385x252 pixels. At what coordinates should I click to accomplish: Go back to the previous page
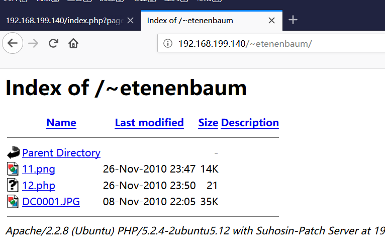click(x=13, y=43)
